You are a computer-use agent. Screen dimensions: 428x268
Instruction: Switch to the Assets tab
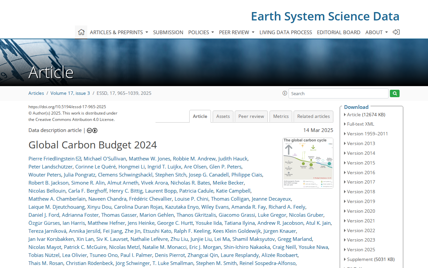pyautogui.click(x=223, y=116)
